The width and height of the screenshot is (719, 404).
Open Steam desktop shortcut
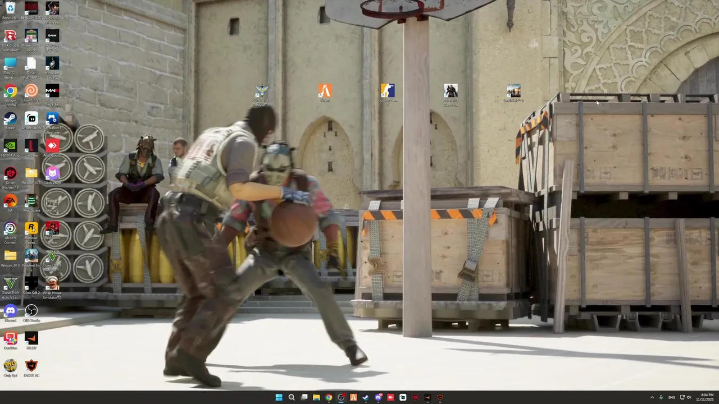point(10,121)
